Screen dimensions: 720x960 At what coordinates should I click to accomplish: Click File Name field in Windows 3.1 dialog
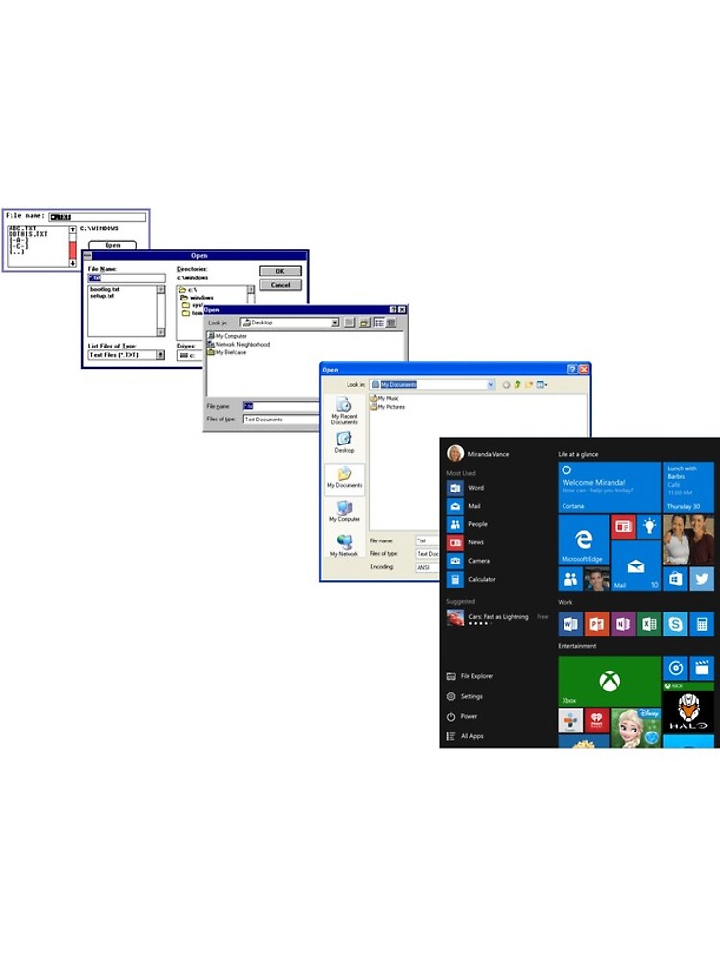pyautogui.click(x=127, y=278)
